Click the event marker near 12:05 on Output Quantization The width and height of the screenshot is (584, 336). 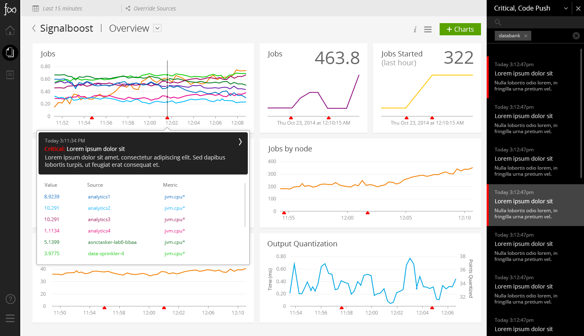432,308
